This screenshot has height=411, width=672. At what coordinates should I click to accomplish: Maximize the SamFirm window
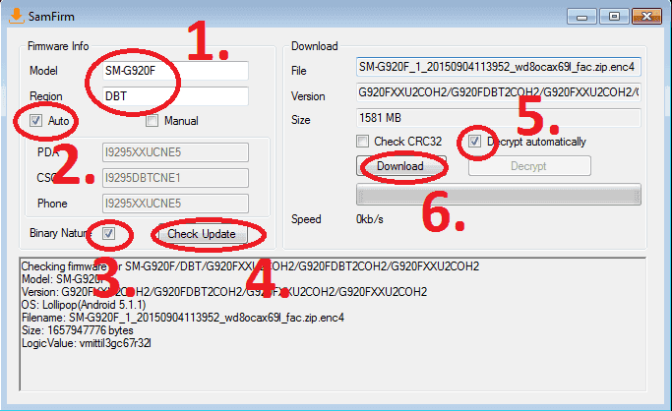[614, 17]
